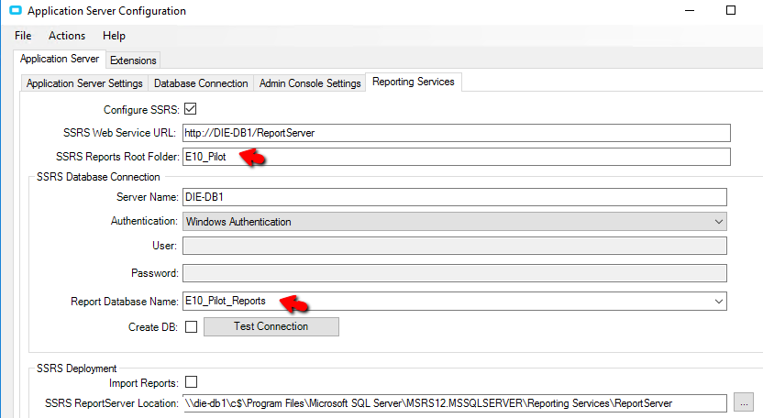The height and width of the screenshot is (418, 763).
Task: Click the Test Connection button
Action: tap(271, 326)
